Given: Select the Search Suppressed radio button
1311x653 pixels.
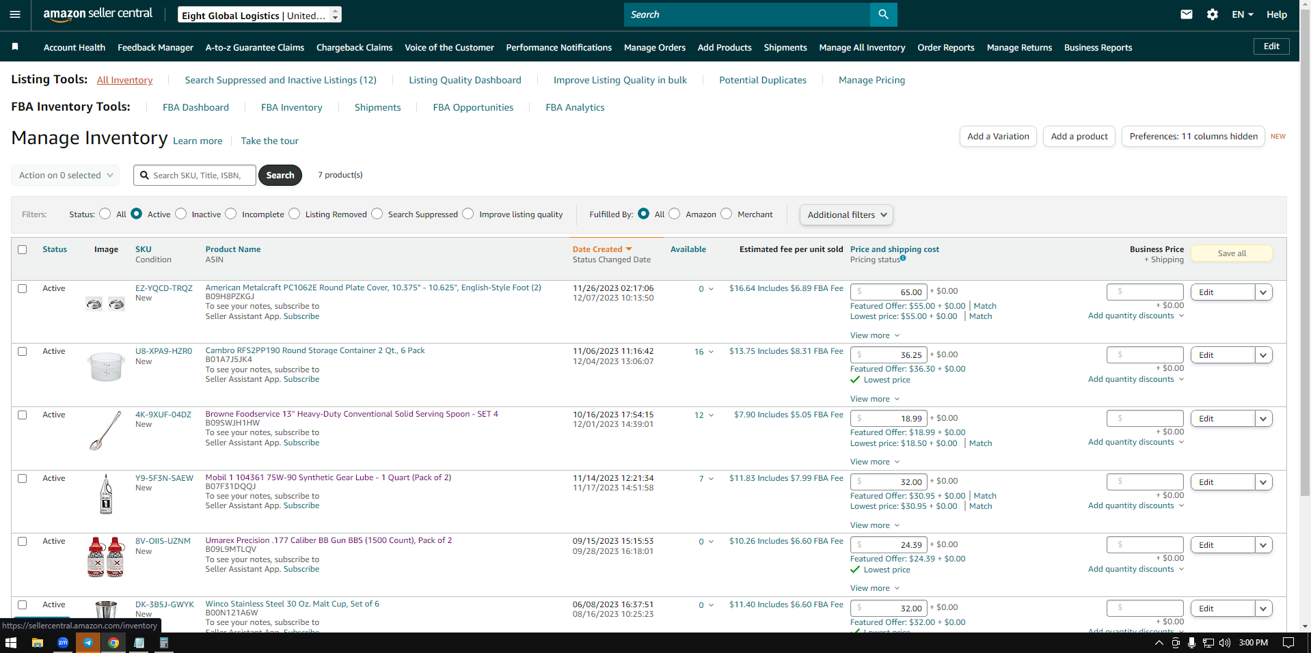Looking at the screenshot, I should [x=377, y=214].
